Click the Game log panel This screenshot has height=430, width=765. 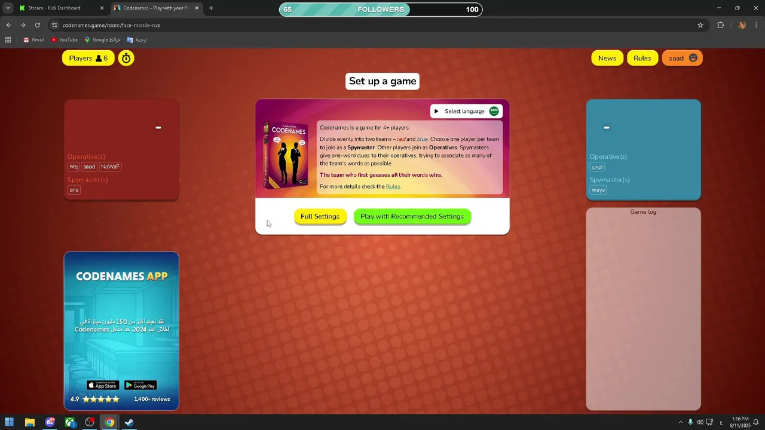[x=643, y=309]
